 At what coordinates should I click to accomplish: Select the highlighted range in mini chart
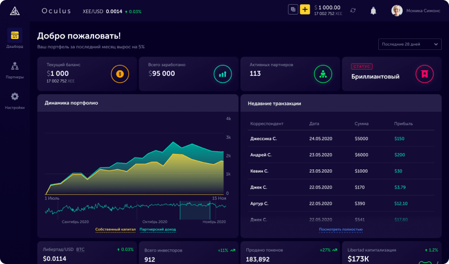pos(195,210)
